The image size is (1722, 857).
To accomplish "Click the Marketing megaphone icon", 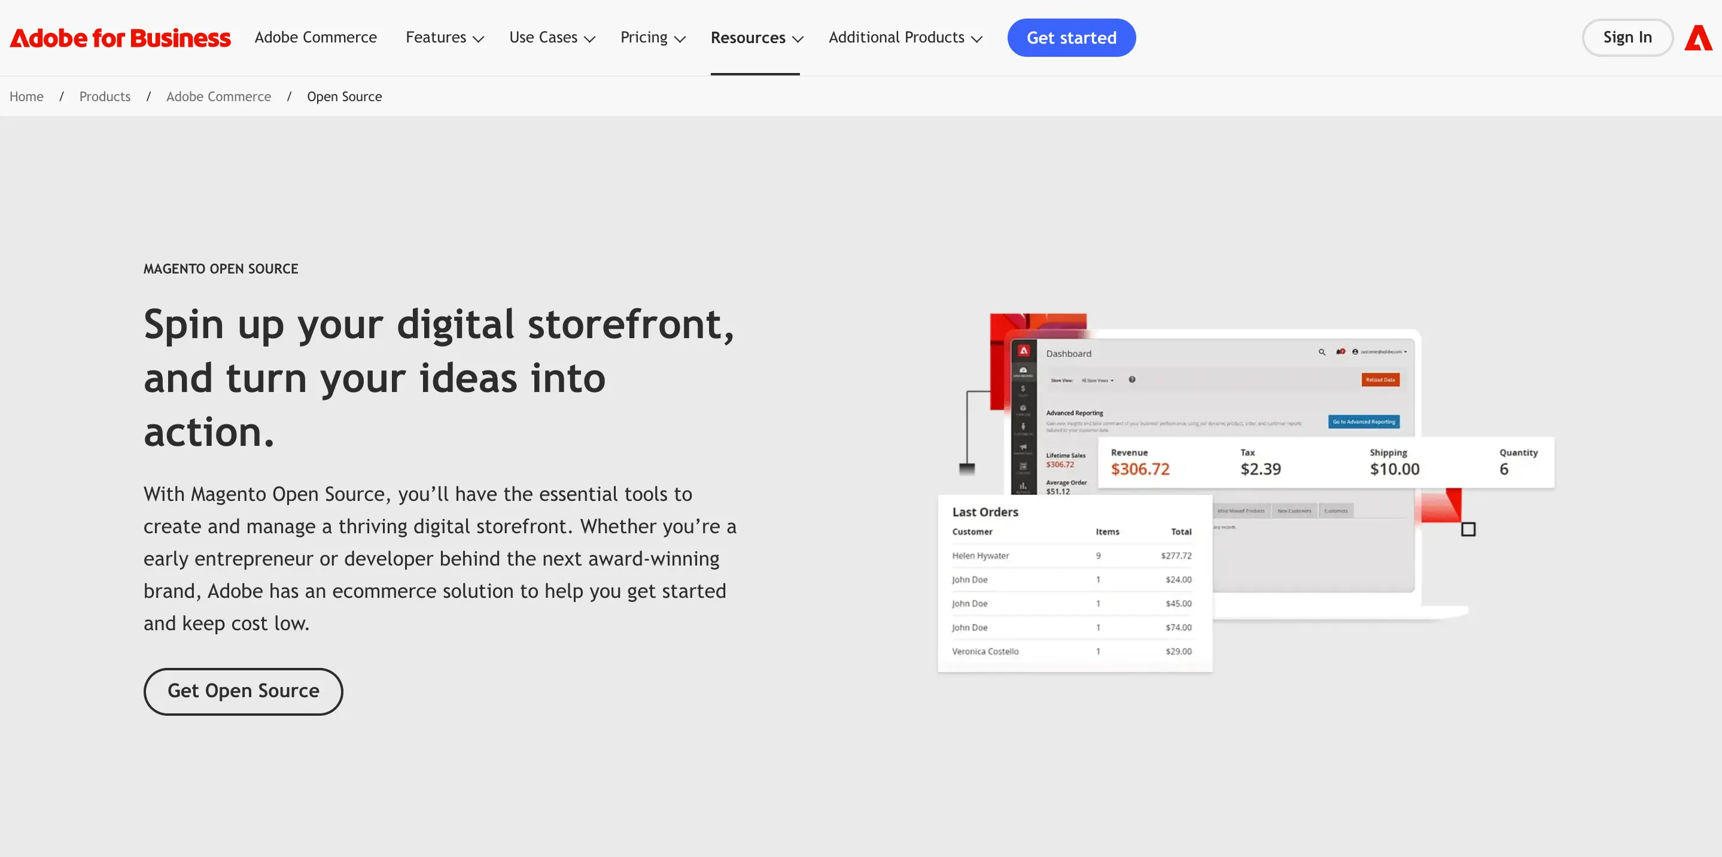I will coord(1023,446).
